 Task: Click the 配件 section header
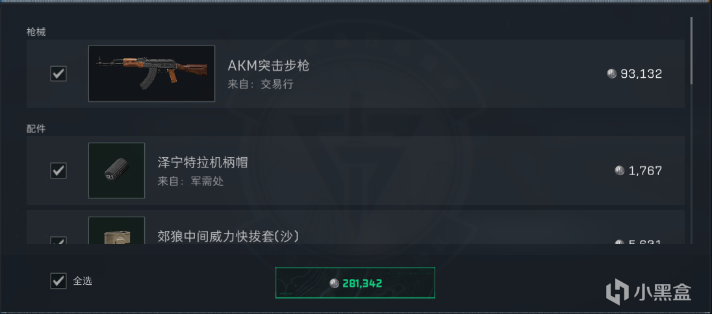(x=36, y=129)
